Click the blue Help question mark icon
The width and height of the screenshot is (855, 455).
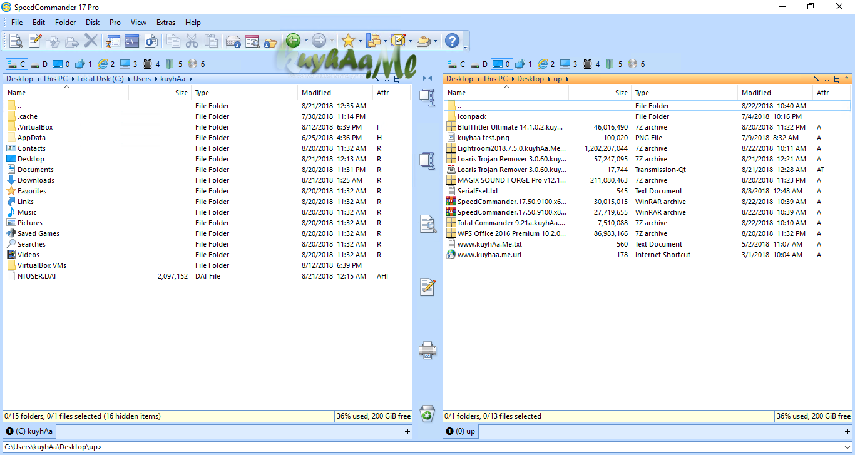[x=452, y=41]
